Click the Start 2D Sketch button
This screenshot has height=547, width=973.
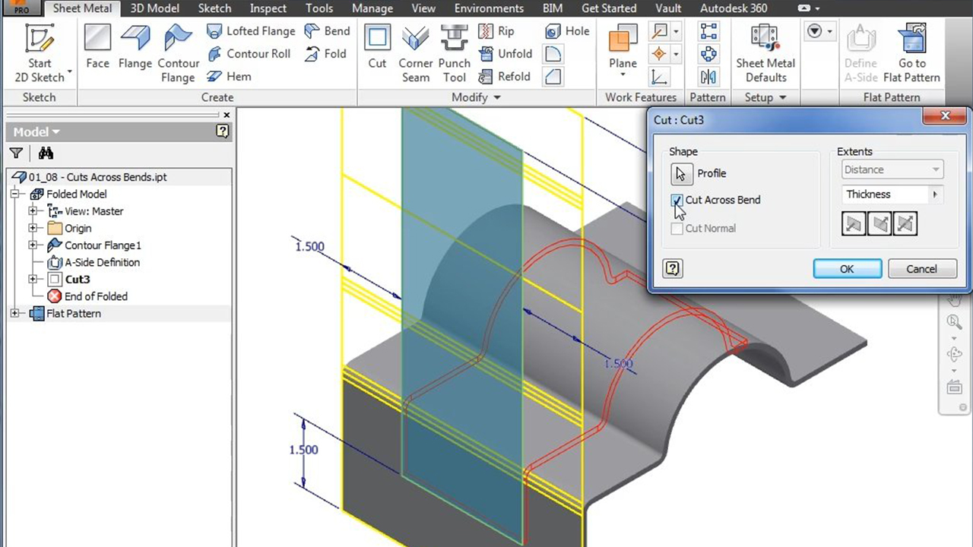(x=40, y=52)
